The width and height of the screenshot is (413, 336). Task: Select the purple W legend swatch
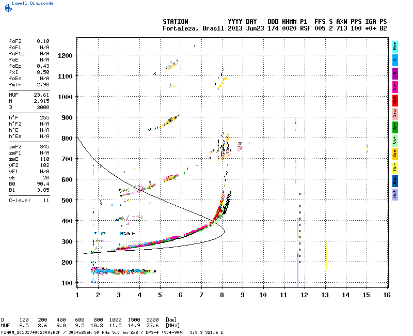[x=395, y=73]
